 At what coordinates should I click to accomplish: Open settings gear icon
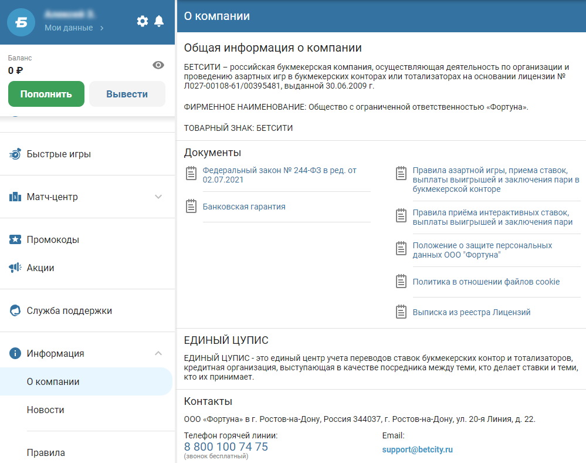pos(143,21)
